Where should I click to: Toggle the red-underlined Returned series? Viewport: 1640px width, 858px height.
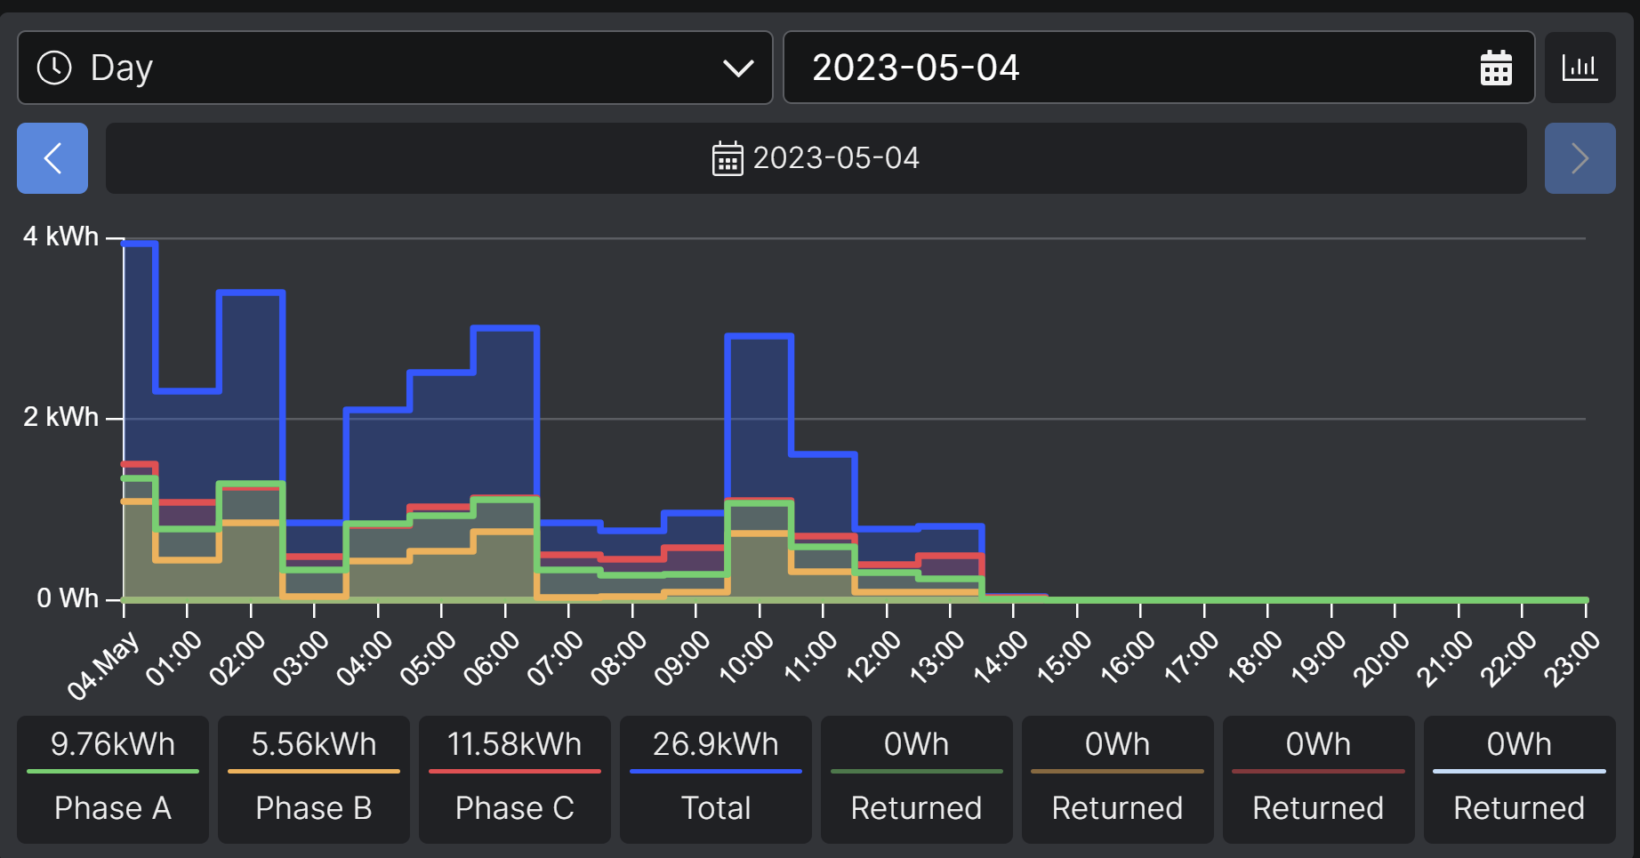coord(1319,779)
